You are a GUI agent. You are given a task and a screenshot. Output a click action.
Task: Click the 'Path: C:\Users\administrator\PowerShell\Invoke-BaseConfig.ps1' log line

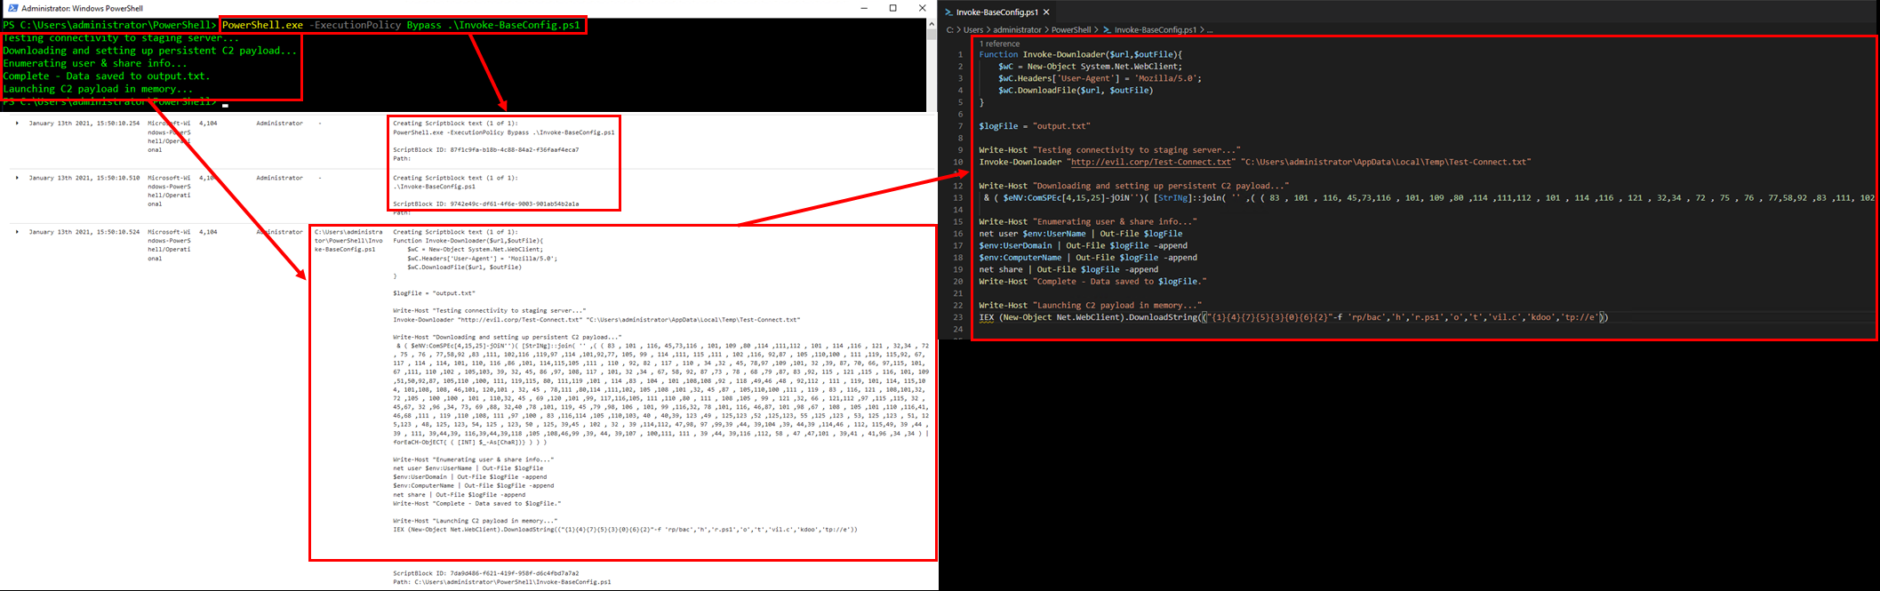[501, 582]
